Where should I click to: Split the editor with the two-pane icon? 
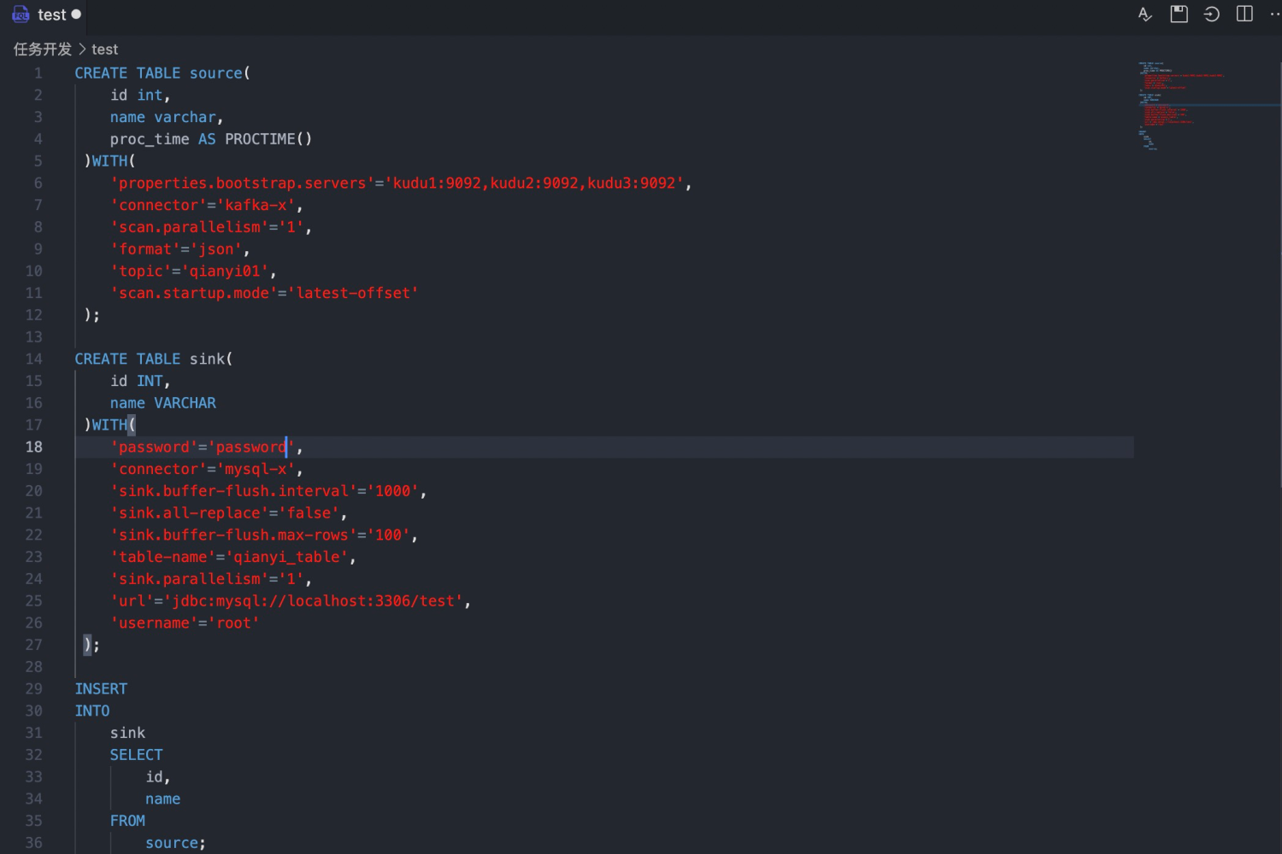pyautogui.click(x=1244, y=14)
